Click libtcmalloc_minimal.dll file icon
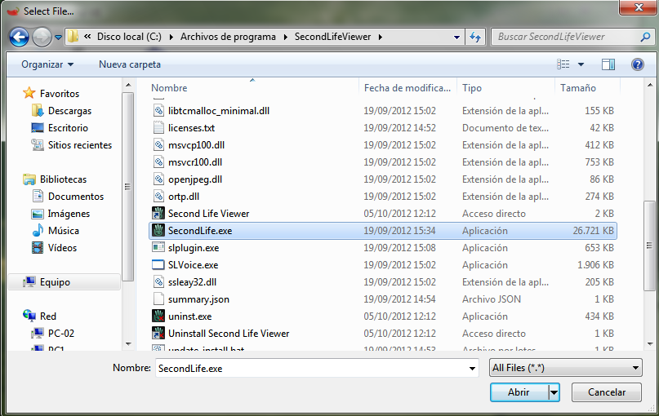Viewport: 659px width, 416px height. point(158,111)
